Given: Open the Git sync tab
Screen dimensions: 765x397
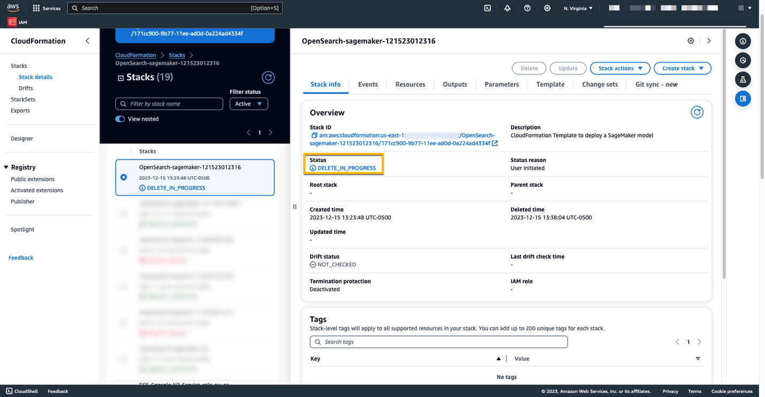Looking at the screenshot, I should (656, 85).
